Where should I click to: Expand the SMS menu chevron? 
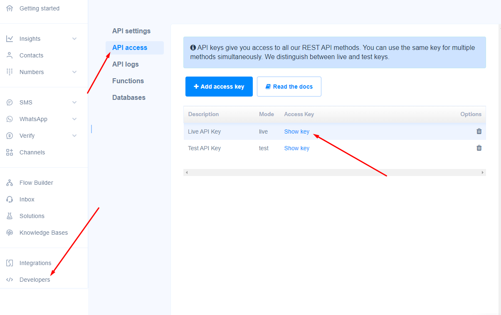tap(74, 102)
